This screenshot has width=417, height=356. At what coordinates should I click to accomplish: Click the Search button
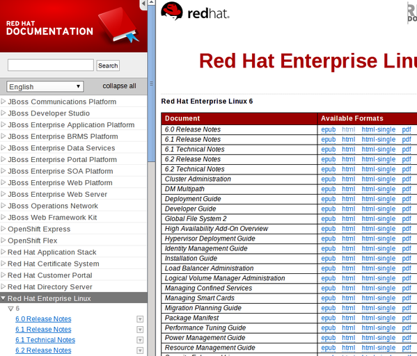tap(108, 65)
